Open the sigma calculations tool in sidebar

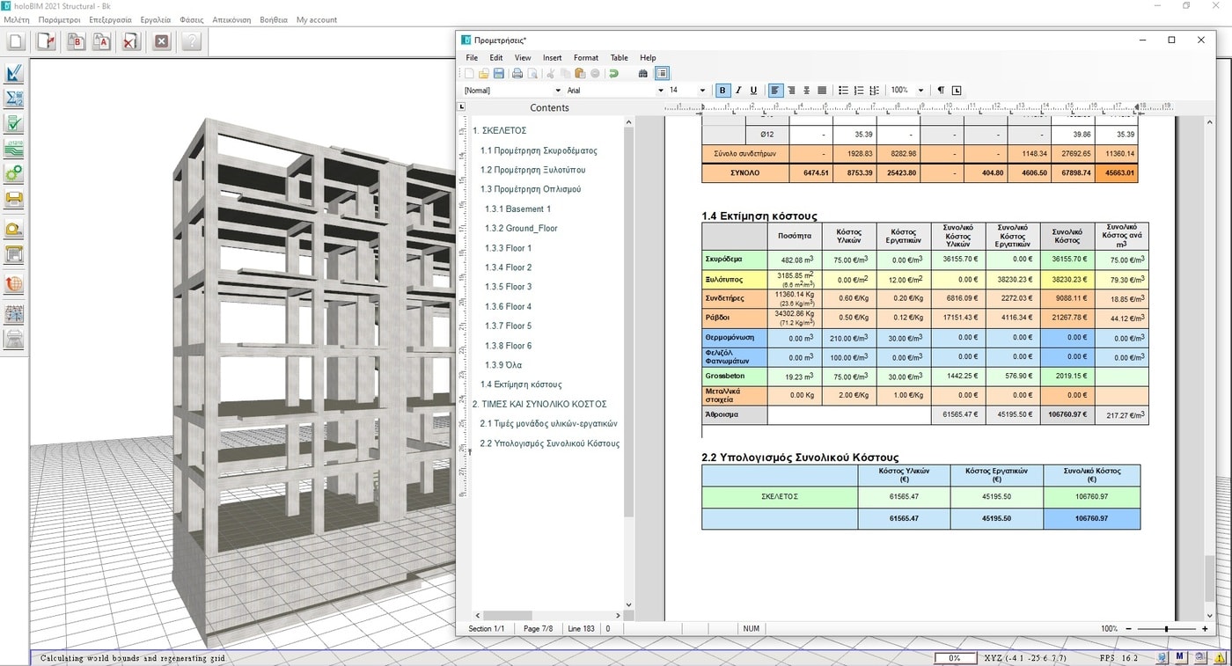pyautogui.click(x=14, y=99)
